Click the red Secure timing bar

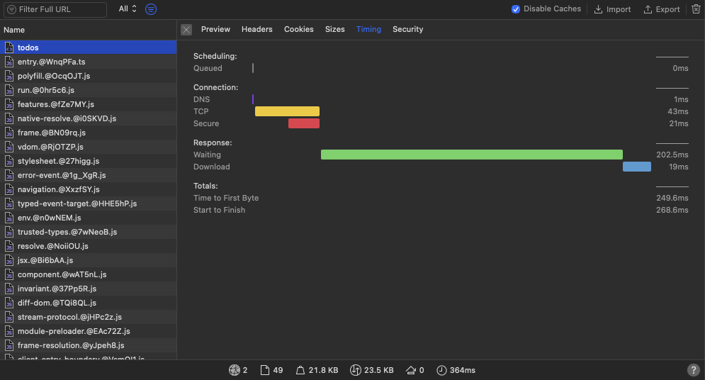[x=304, y=123]
